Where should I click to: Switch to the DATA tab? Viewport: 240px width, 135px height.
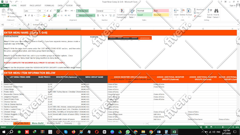click(x=60, y=6)
